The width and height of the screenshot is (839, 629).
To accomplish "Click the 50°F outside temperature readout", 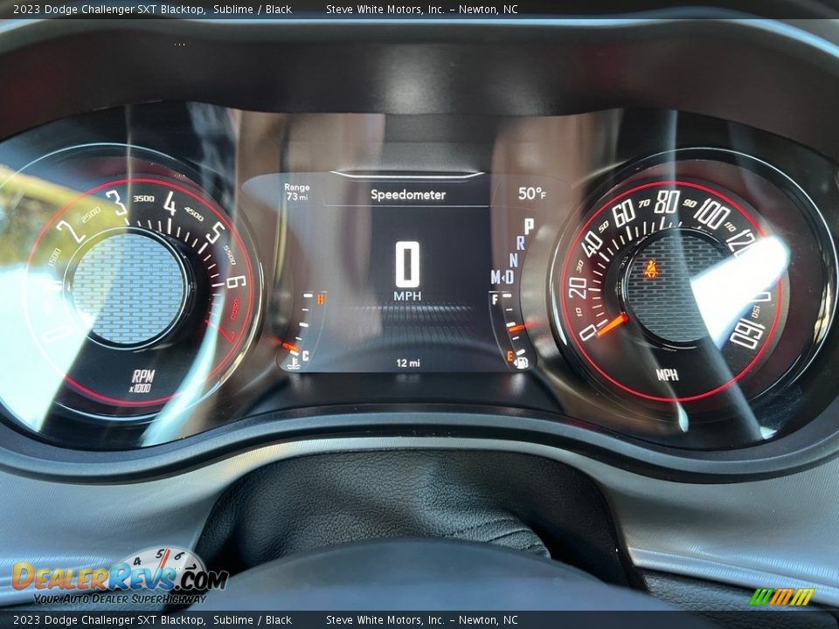I will pos(532,194).
